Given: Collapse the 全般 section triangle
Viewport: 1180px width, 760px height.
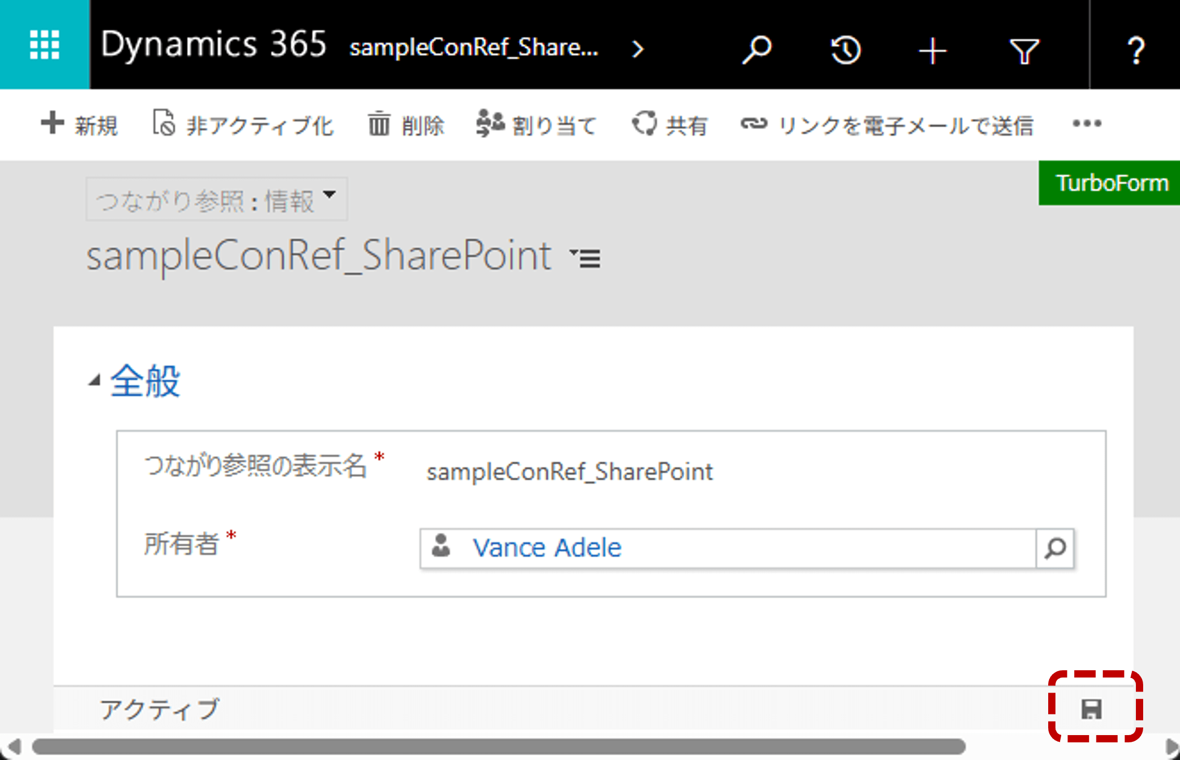Looking at the screenshot, I should pyautogui.click(x=94, y=381).
